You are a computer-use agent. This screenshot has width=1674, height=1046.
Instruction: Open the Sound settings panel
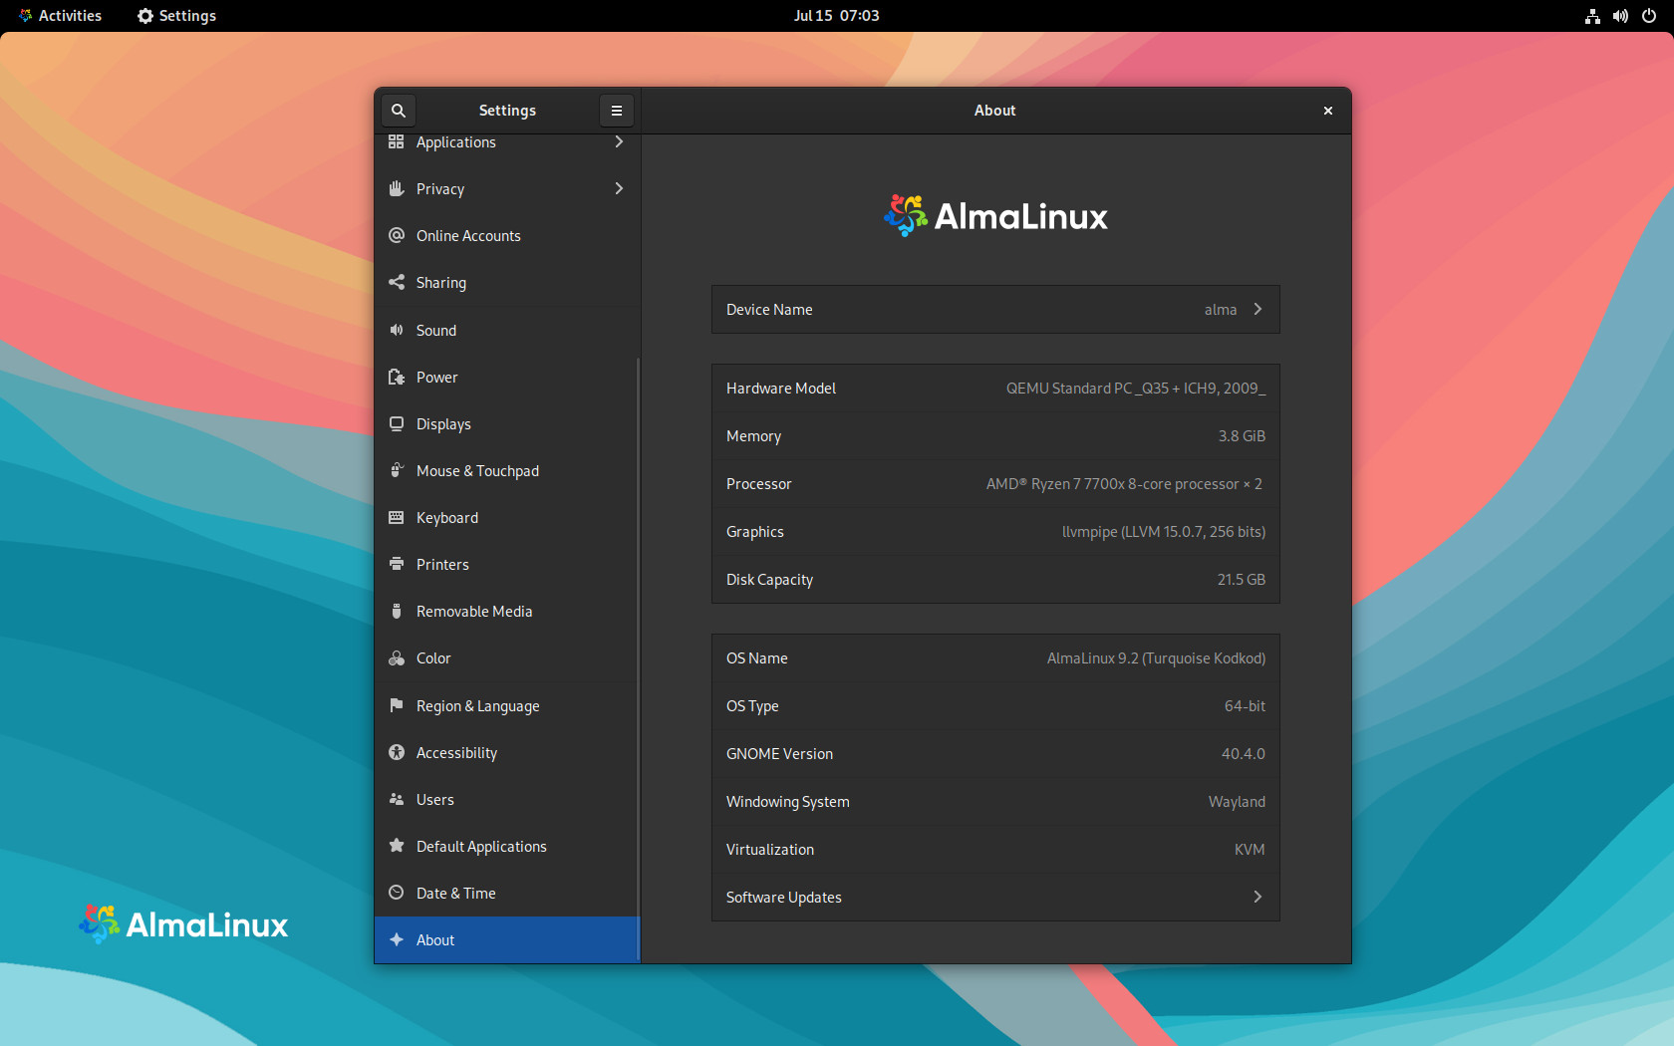507,331
